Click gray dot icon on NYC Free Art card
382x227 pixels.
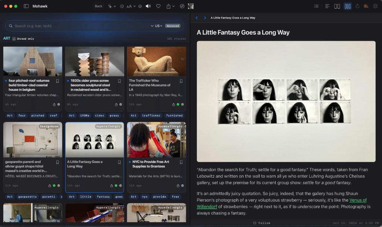182,185
